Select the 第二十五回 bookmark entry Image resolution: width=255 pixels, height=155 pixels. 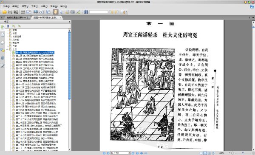tap(37, 129)
